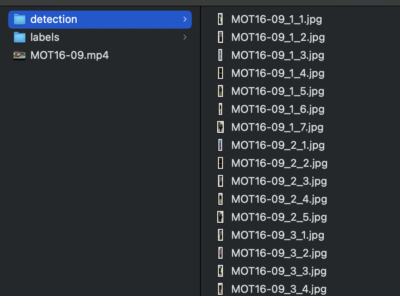Screen dimensions: 400x296
Task: Click the image icon beside MOT16-09_1_3.jpg
Action: click(x=220, y=55)
